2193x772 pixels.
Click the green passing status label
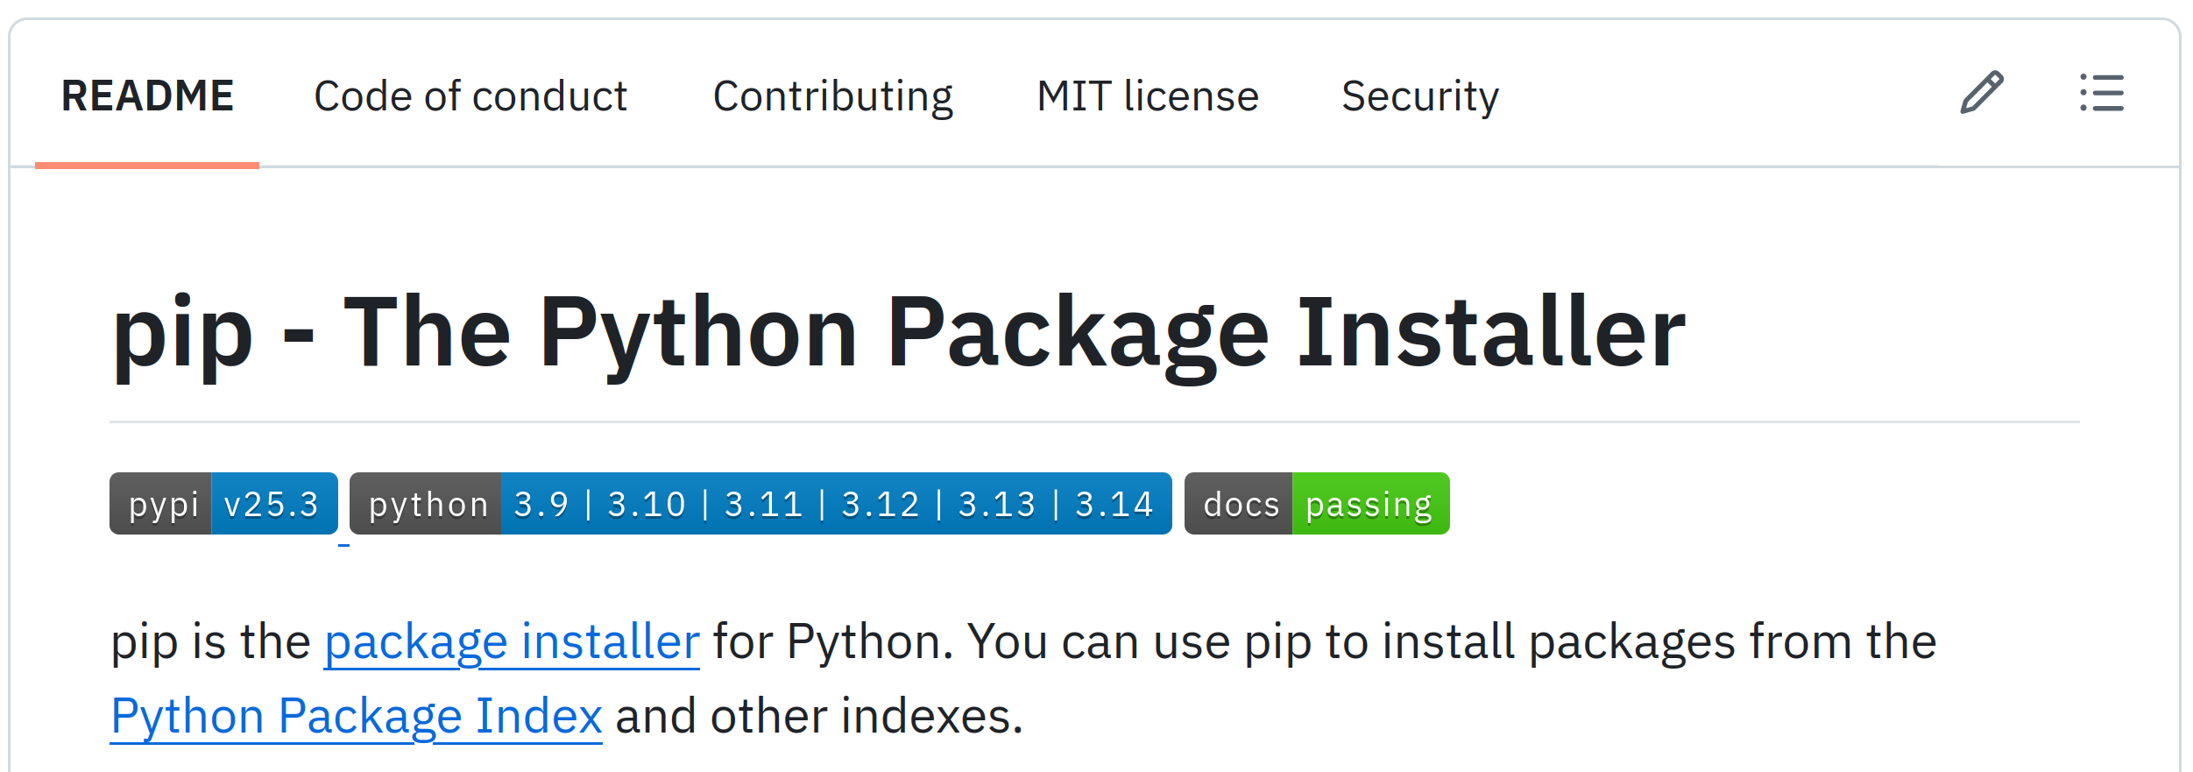pos(1369,504)
